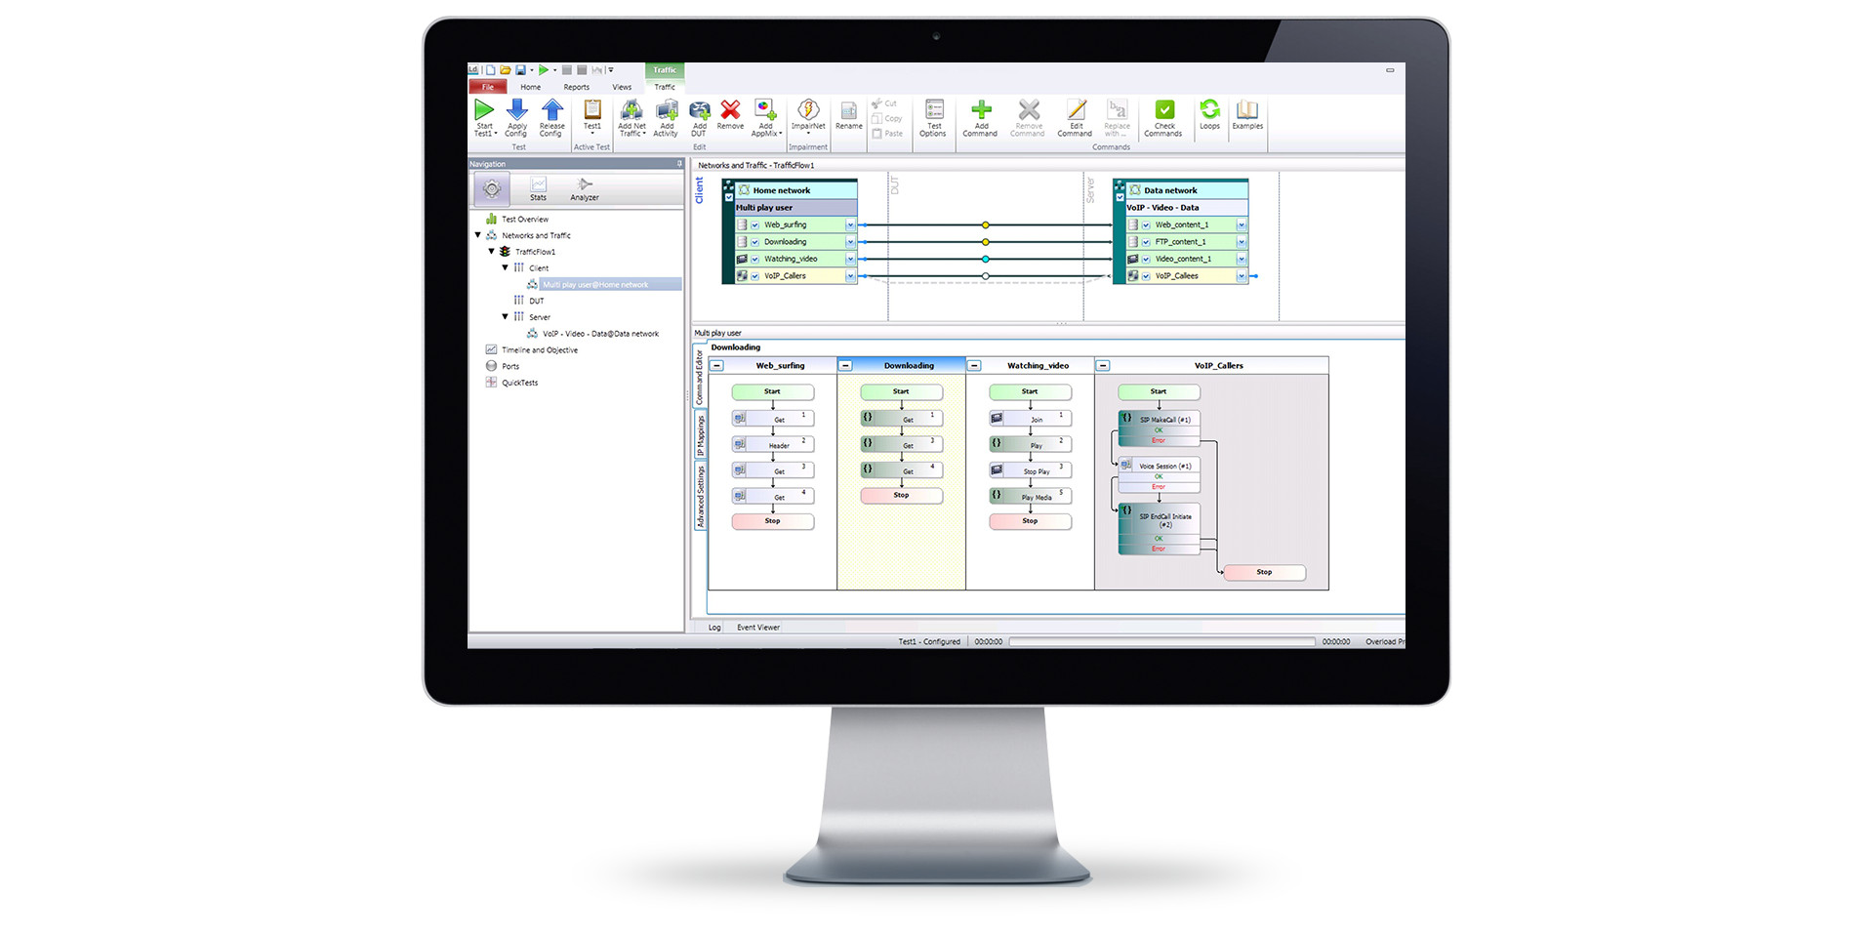Screen dimensions: 1874x937
Task: Open the ImpairNet impairment tool
Action: 808,111
